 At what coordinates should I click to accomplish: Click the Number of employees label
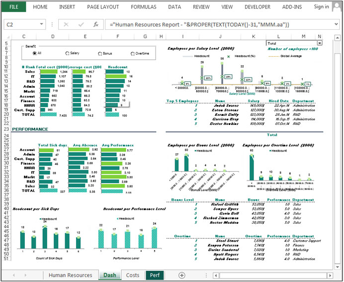pos(293,49)
